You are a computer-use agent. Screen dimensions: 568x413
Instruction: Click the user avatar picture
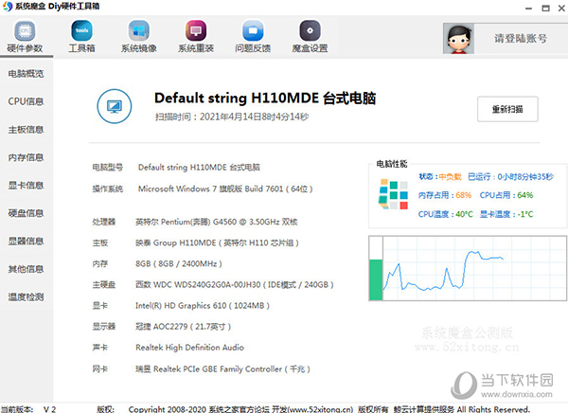[459, 38]
